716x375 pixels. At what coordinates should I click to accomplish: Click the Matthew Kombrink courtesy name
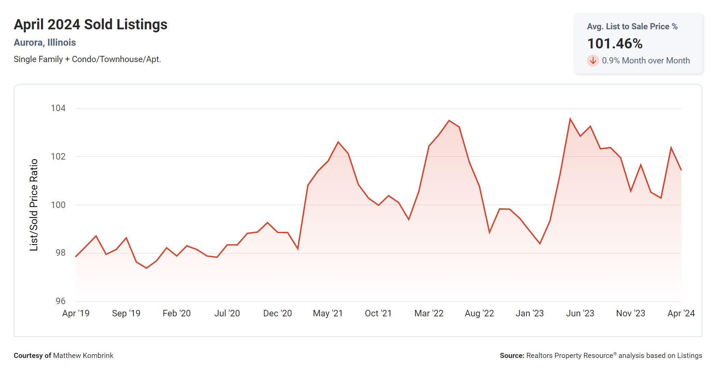click(x=83, y=356)
